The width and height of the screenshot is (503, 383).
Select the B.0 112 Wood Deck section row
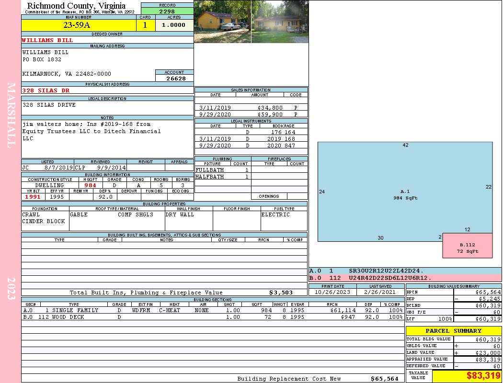pyautogui.click(x=211, y=317)
